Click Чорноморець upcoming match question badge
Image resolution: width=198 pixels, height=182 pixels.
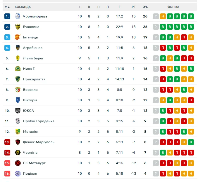[x=156, y=16]
